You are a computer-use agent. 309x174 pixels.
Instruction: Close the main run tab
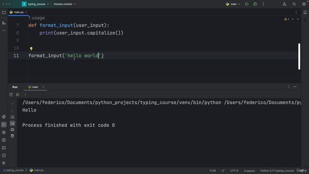click(43, 87)
